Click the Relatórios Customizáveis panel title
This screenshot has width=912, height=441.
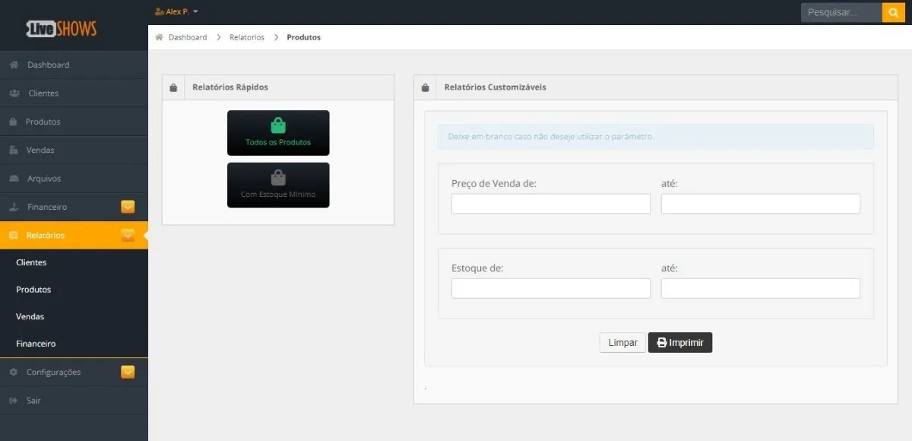point(496,87)
